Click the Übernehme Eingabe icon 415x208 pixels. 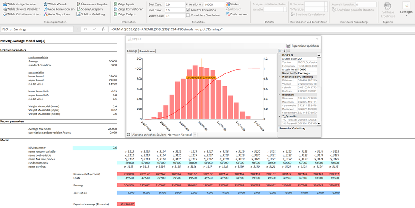click(79, 4)
